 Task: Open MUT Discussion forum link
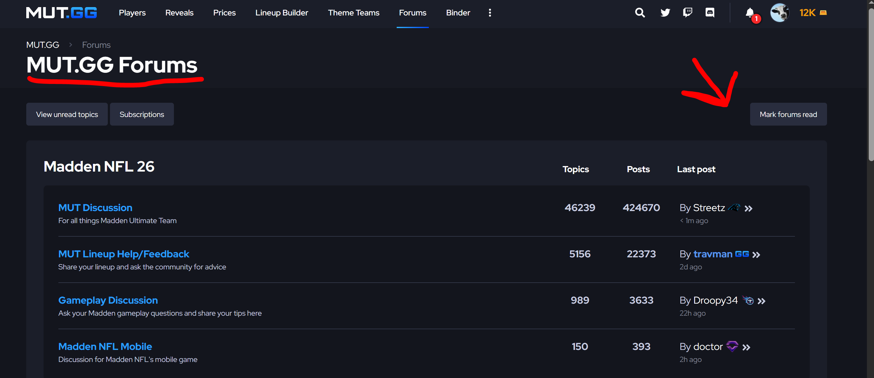click(x=95, y=207)
